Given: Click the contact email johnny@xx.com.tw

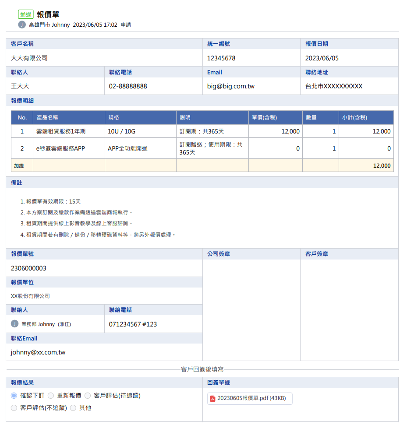Looking at the screenshot, I should [x=38, y=352].
